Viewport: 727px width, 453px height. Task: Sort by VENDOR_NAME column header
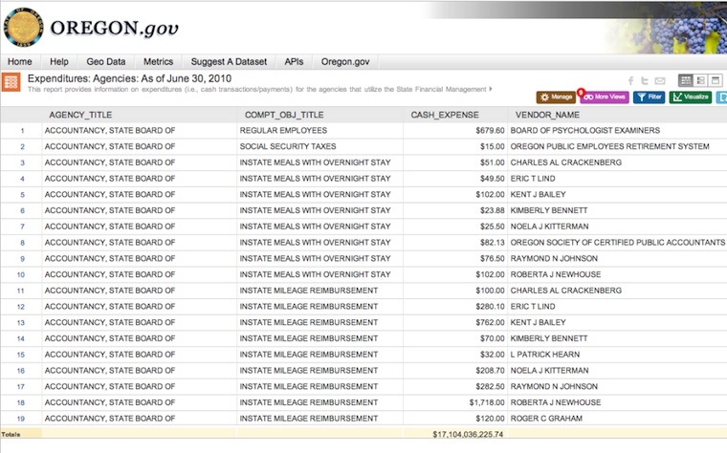point(547,115)
